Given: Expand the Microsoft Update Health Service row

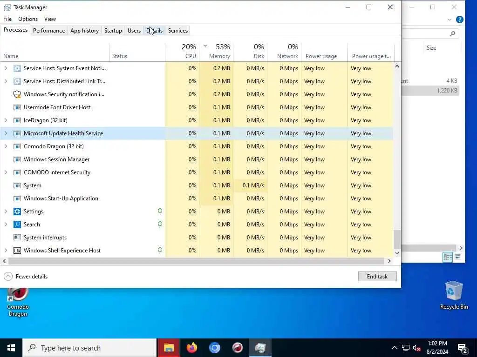Looking at the screenshot, I should pos(6,133).
